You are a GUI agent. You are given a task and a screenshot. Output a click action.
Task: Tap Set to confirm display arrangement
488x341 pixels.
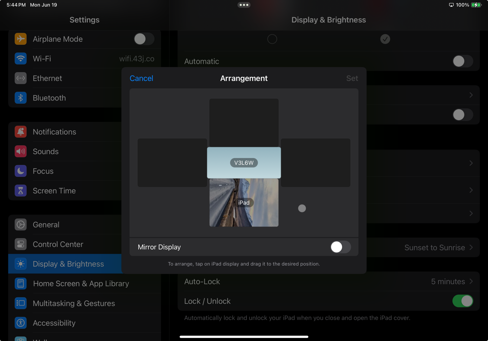[352, 78]
